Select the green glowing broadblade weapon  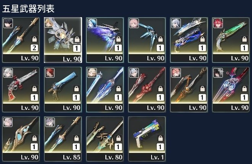point(231,40)
